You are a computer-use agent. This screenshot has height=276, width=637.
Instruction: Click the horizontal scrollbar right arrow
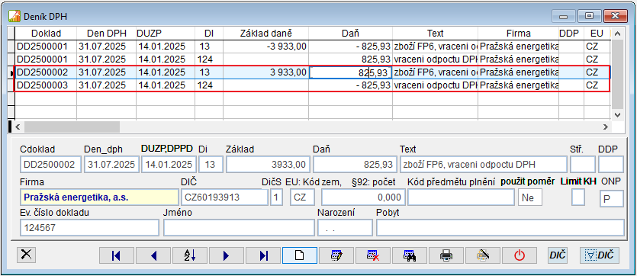click(x=606, y=127)
